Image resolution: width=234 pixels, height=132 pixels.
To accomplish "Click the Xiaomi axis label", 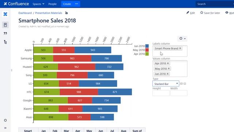I will [27, 109].
